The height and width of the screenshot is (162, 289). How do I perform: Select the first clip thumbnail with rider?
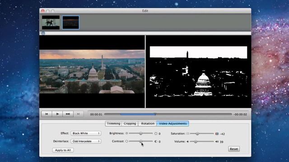[51, 22]
